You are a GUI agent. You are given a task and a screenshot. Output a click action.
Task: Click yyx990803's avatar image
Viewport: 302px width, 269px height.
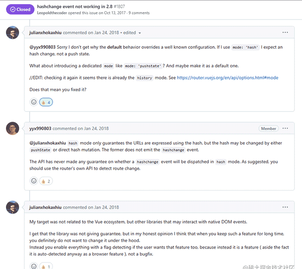tap(13, 128)
